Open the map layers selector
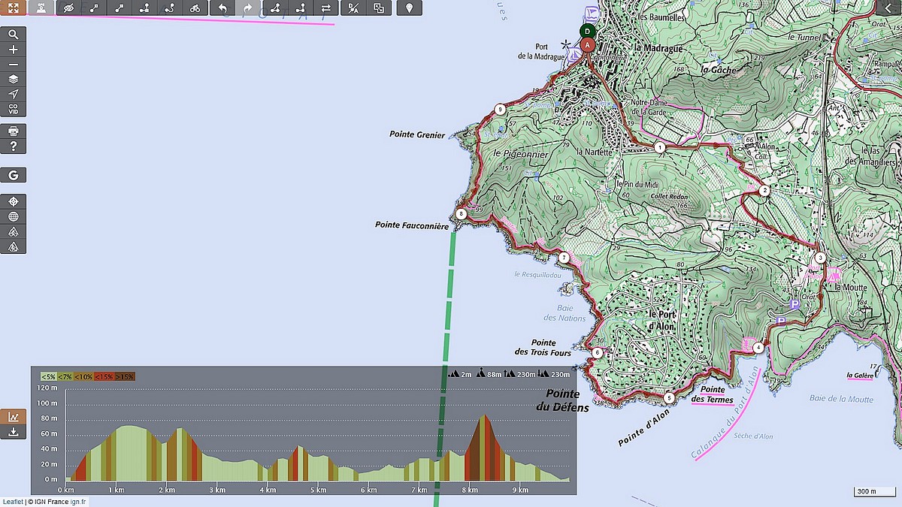 14,79
